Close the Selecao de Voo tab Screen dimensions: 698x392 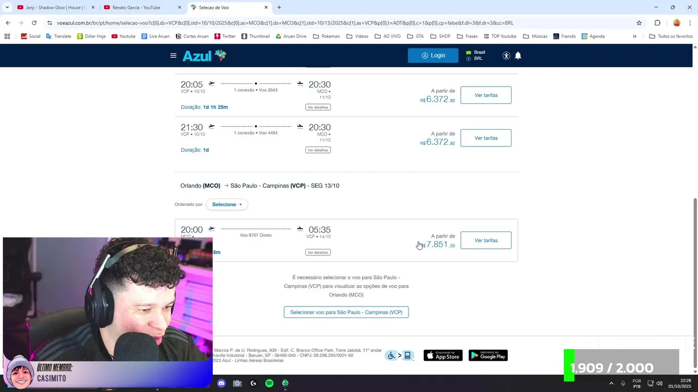(266, 8)
